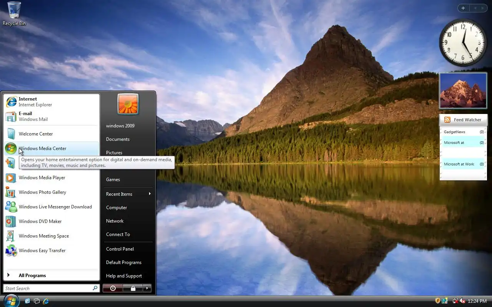Viewport: 492px width, 307px height.
Task: Click the sidebar previous-page arrow
Action: pos(475,8)
